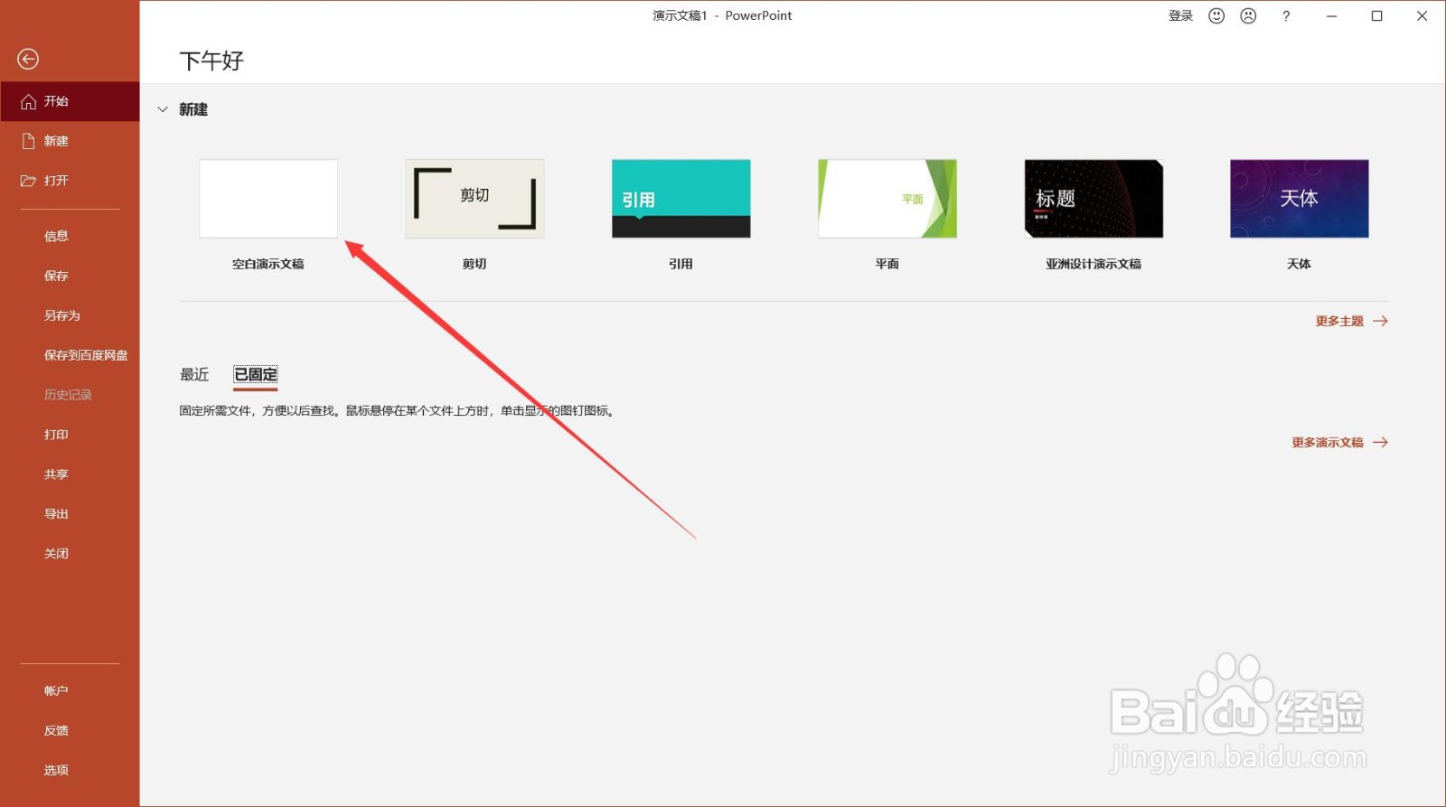Screen dimensions: 1446x807
Task: Click the 新建 section heading
Action: point(193,109)
